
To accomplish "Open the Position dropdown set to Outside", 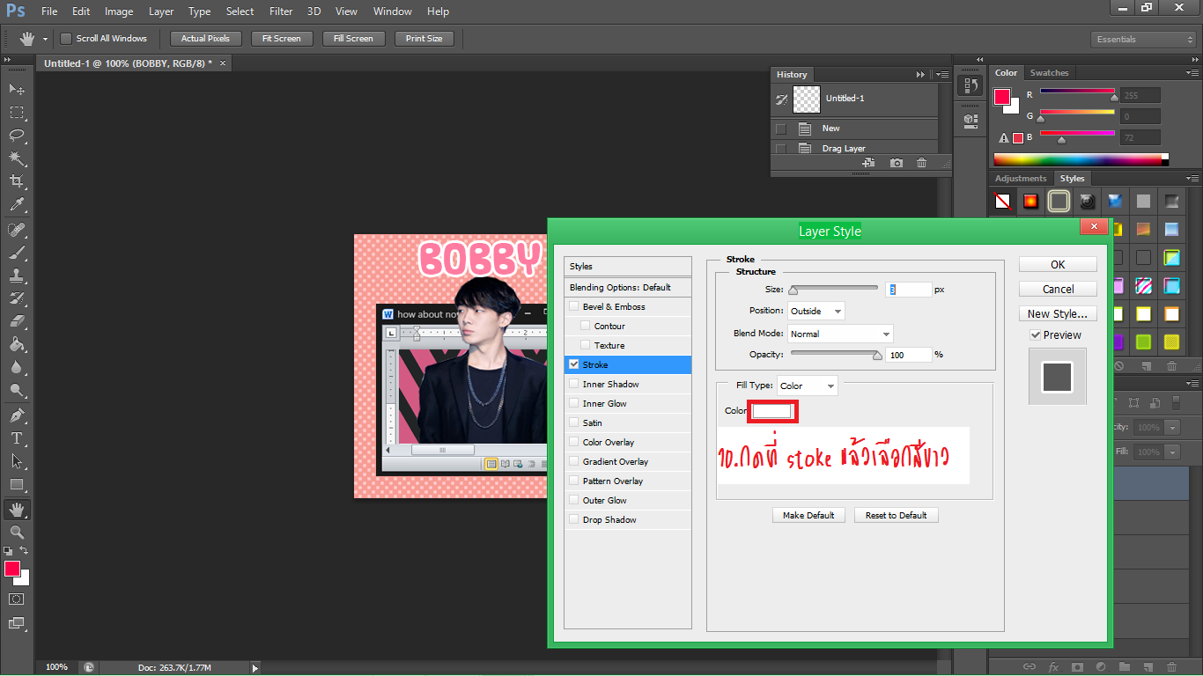I will point(816,311).
